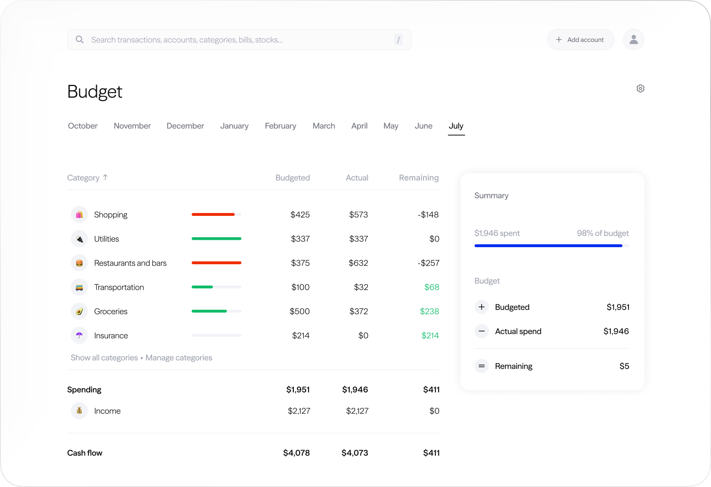711x487 pixels.
Task: Click the Insurance umbrella icon
Action: click(x=79, y=336)
